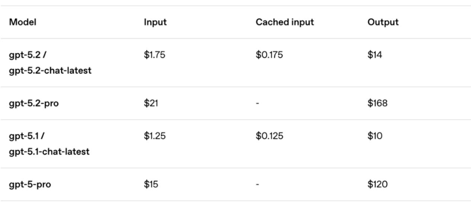
Task: Click the Input column header
Action: tap(155, 22)
